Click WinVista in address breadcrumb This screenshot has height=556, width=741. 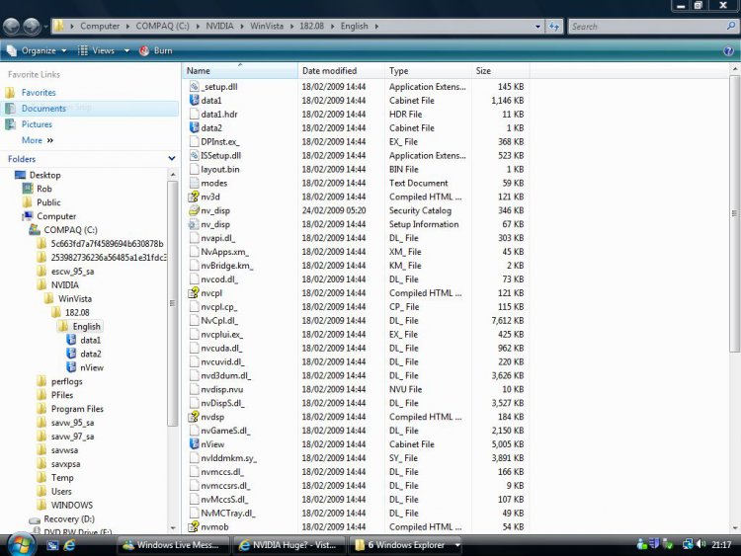click(x=267, y=26)
